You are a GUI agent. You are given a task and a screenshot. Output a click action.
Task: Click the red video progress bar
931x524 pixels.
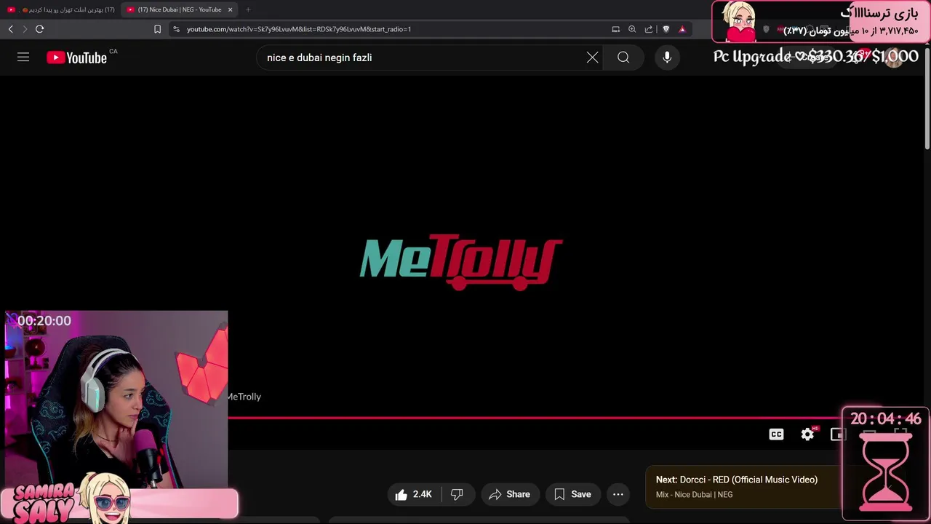(x=535, y=418)
